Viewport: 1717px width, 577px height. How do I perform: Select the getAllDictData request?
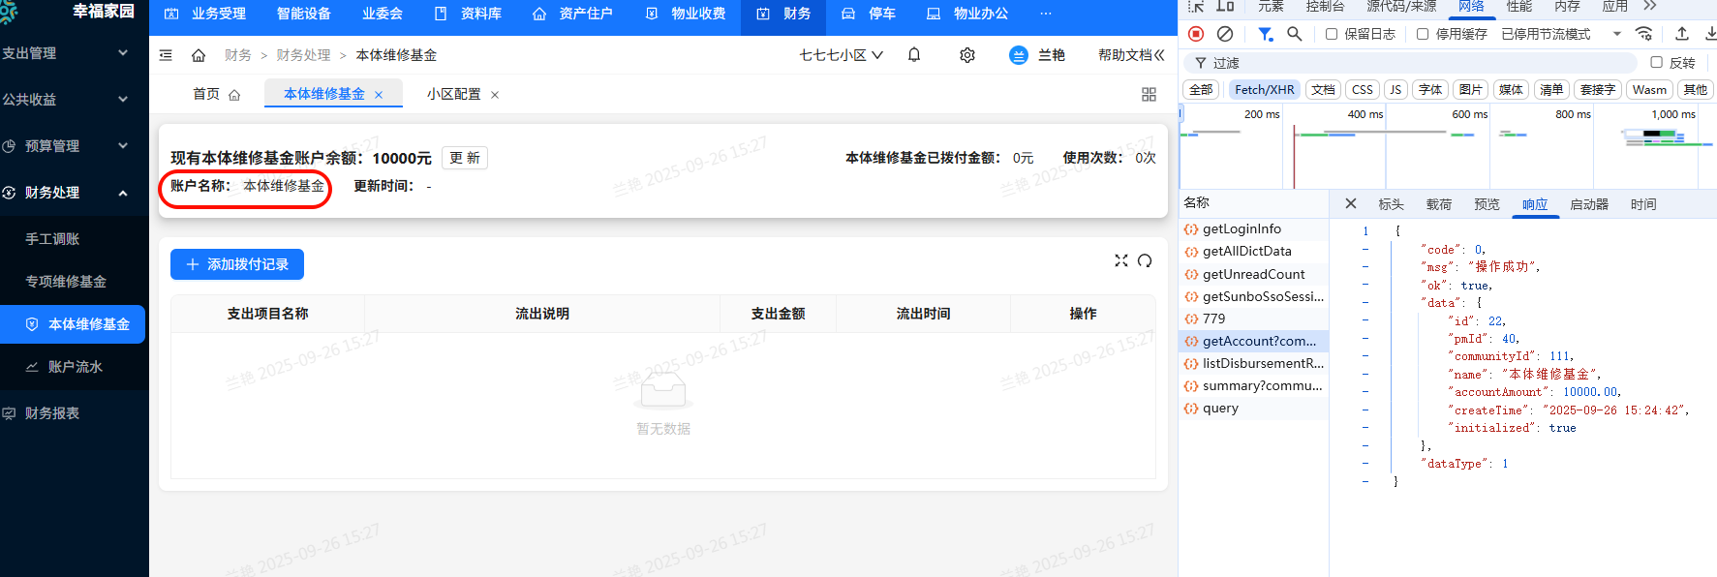click(x=1253, y=251)
